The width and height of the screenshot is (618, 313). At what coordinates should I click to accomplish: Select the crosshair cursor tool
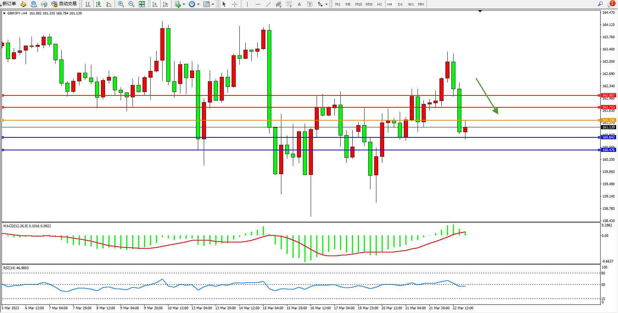tap(235, 4)
